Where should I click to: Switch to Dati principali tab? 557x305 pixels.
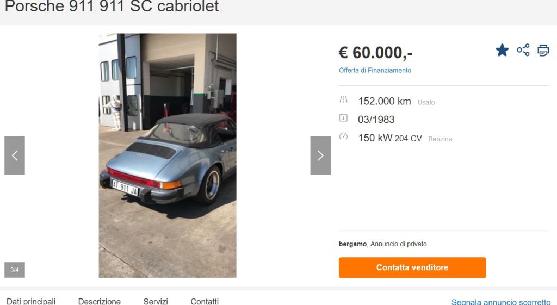tap(31, 301)
